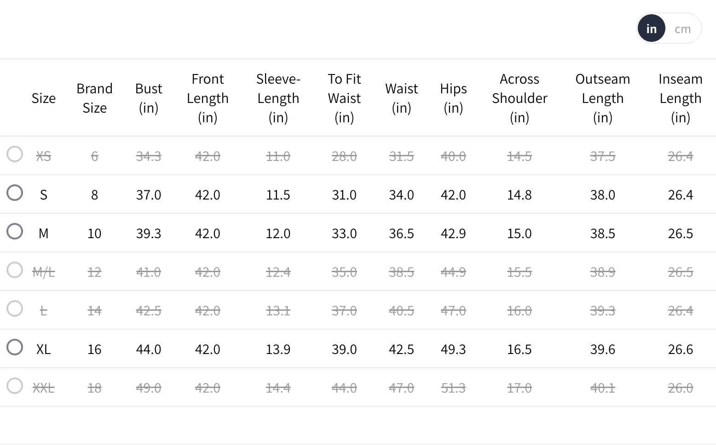The width and height of the screenshot is (716, 445).
Task: Select the M size radio button
Action: coord(15,231)
